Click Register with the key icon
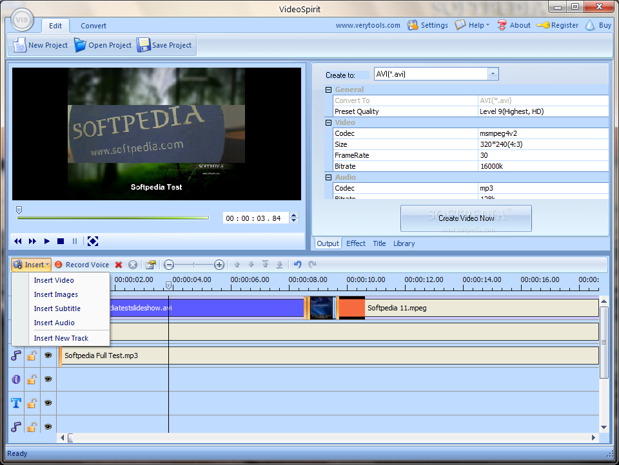 557,25
